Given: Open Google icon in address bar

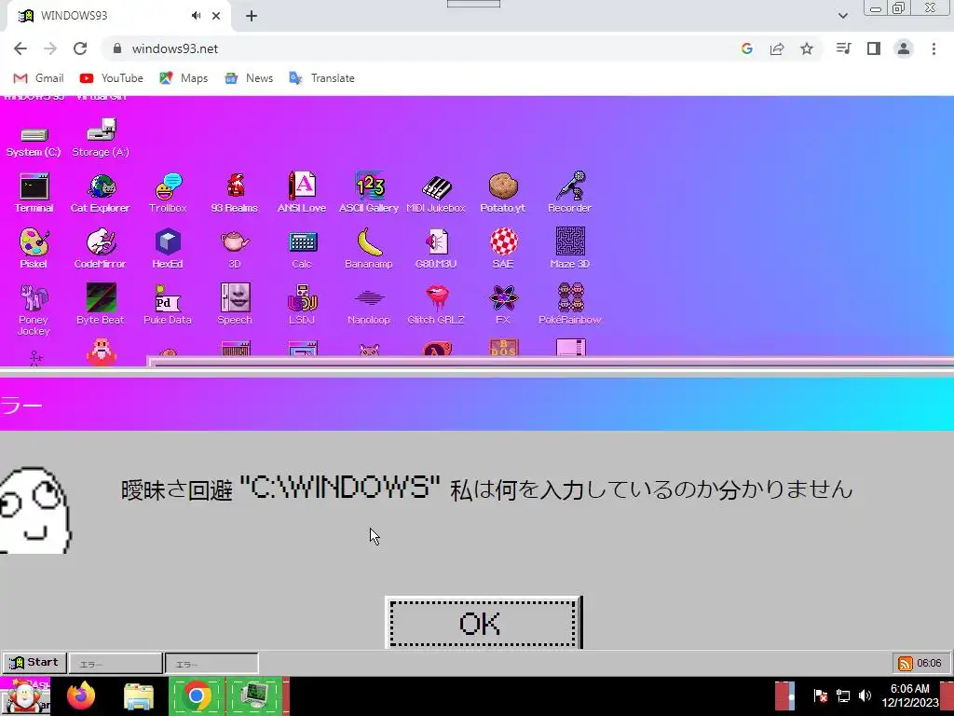Looking at the screenshot, I should [x=747, y=48].
